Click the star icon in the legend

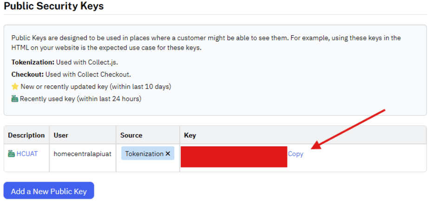[x=15, y=87]
